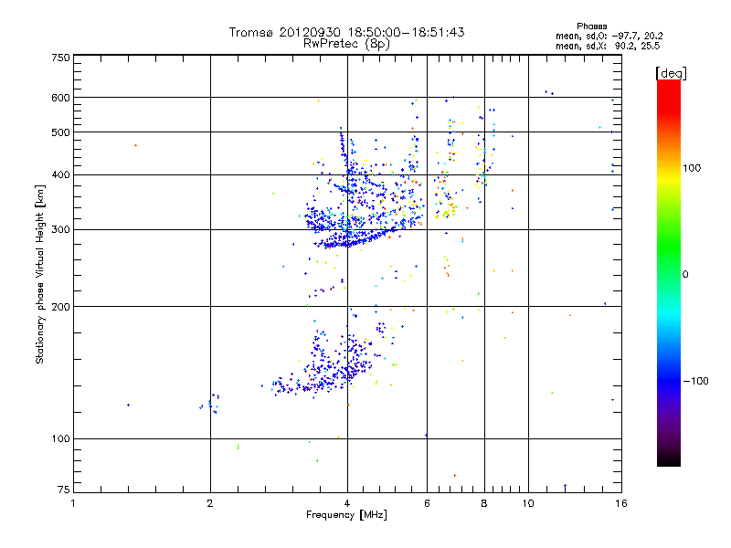Image resolution: width=731 pixels, height=548 pixels.
Task: Click the x-axis label '2'
Action: (210, 503)
